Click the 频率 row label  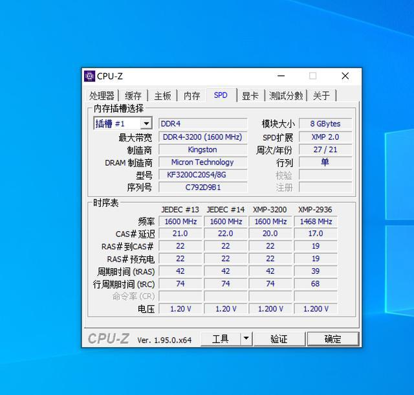146,221
